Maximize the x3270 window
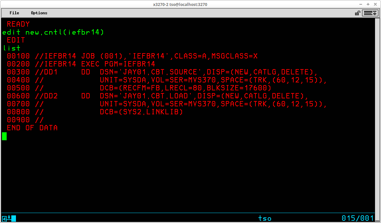This screenshot has height=223, width=381. (368, 4)
